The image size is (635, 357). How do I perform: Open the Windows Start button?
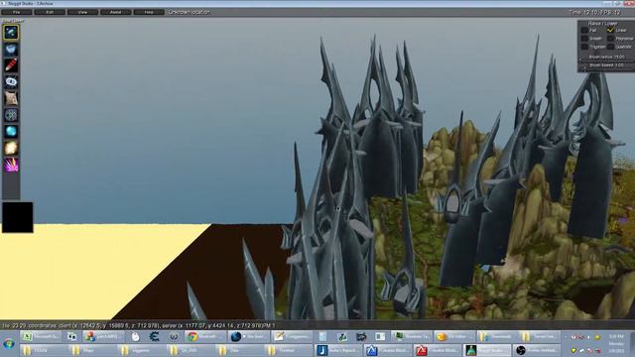pos(9,344)
